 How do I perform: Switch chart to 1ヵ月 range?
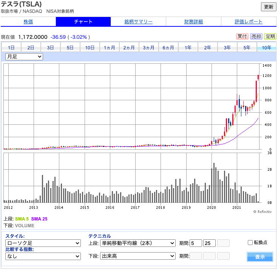(x=110, y=47)
